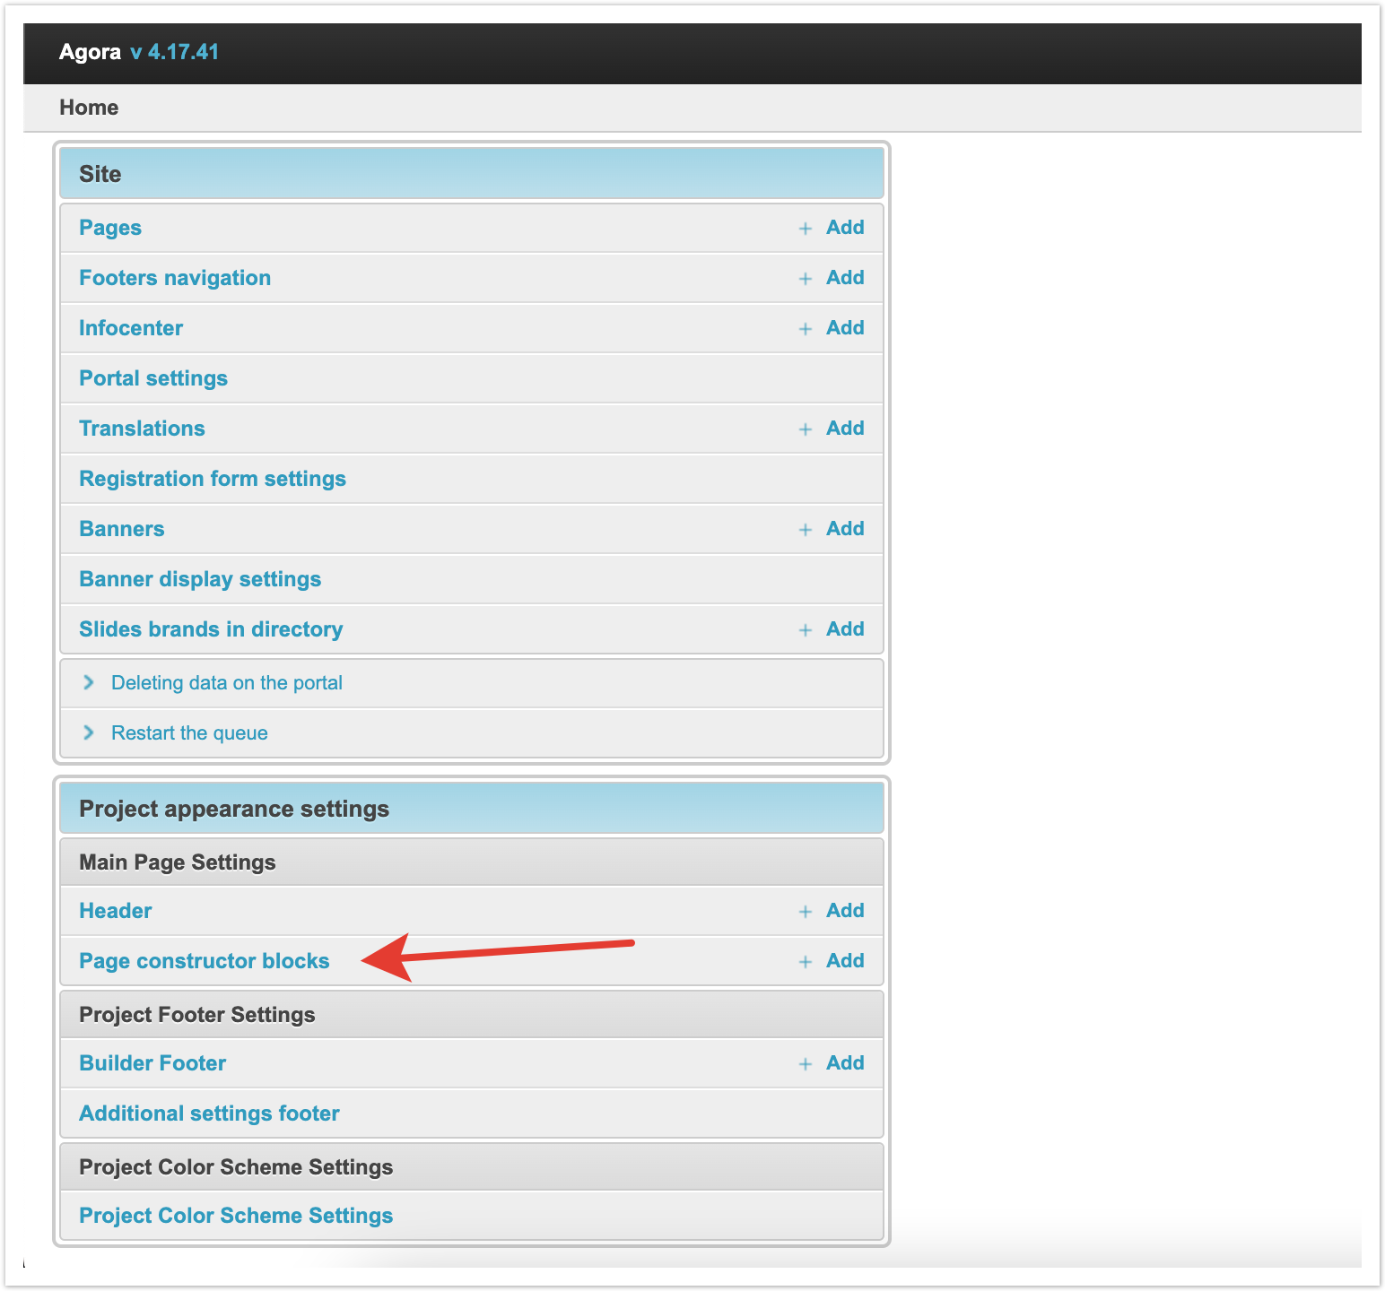Click the plus icon next to Pages

click(805, 229)
